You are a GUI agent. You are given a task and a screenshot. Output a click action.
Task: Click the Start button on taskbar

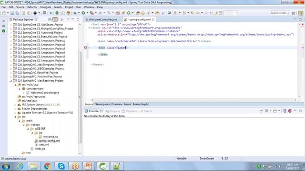point(6,166)
